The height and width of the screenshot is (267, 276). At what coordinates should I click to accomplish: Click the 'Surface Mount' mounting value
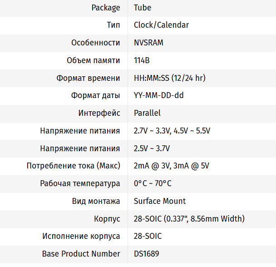click(160, 201)
